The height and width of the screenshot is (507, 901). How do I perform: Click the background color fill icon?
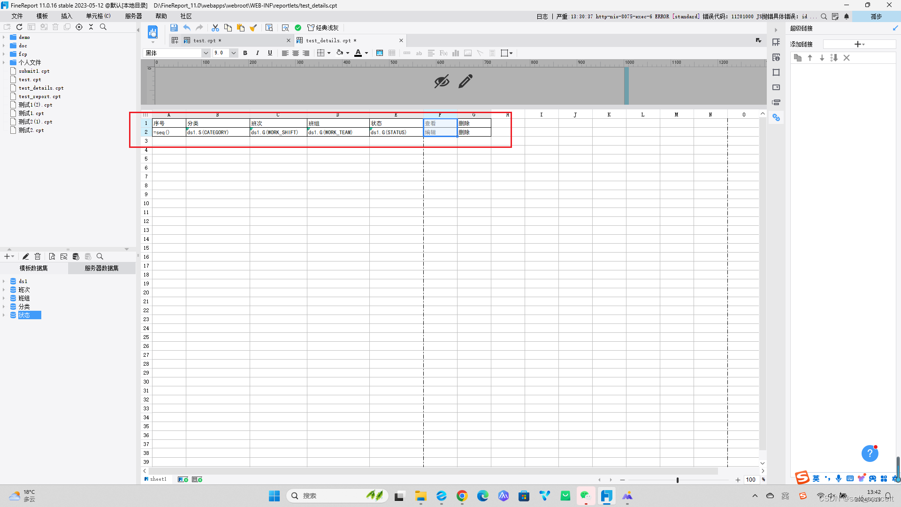(340, 53)
